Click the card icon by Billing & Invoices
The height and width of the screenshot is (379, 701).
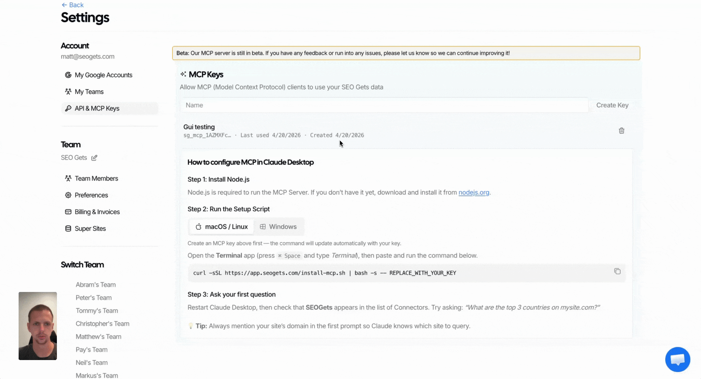(68, 212)
